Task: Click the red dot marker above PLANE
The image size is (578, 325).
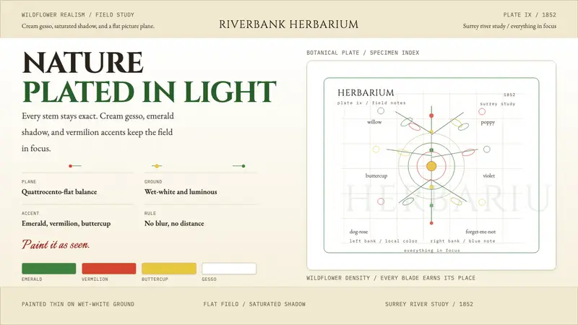Action: pyautogui.click(x=70, y=166)
